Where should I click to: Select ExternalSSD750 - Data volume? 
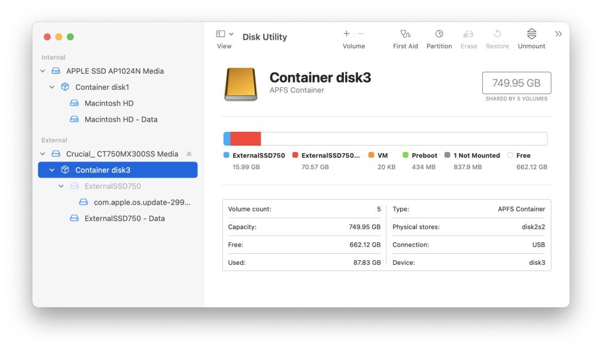pos(124,219)
